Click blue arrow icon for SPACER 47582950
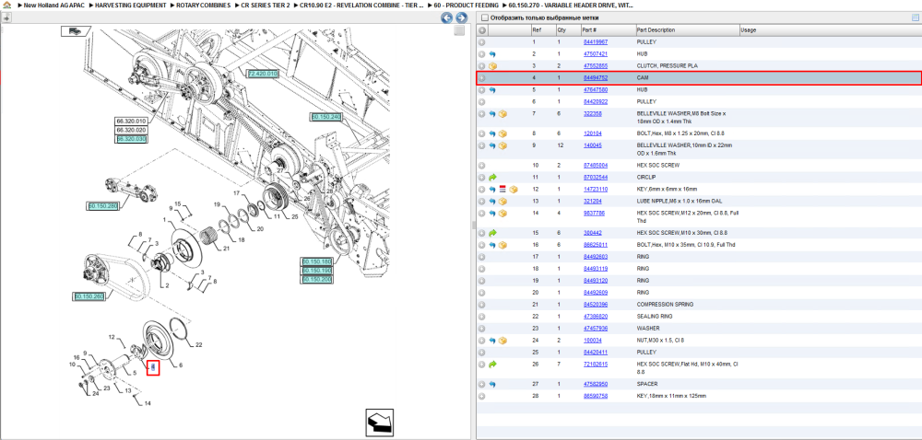 pos(492,384)
